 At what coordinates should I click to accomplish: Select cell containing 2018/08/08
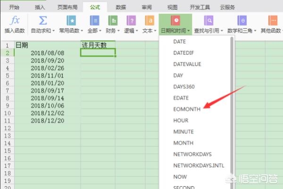(x=47, y=53)
